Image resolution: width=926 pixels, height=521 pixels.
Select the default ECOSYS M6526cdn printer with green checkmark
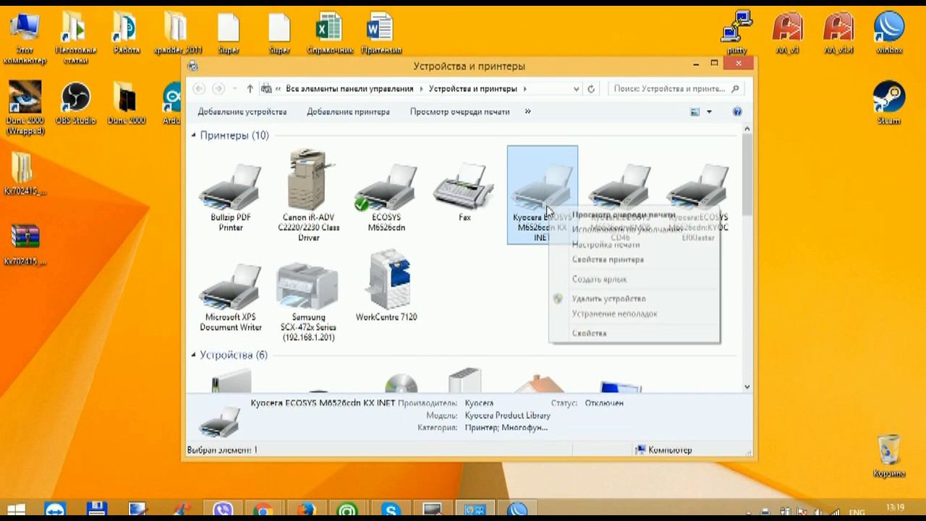[x=386, y=195]
